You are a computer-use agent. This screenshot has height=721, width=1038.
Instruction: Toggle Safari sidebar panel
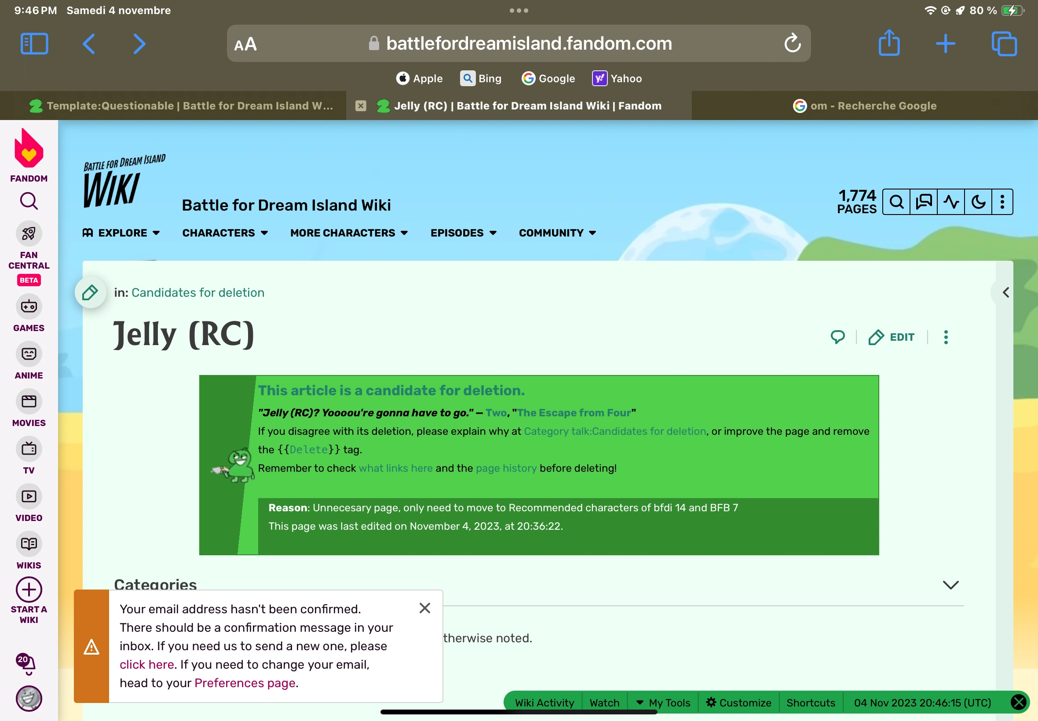34,44
